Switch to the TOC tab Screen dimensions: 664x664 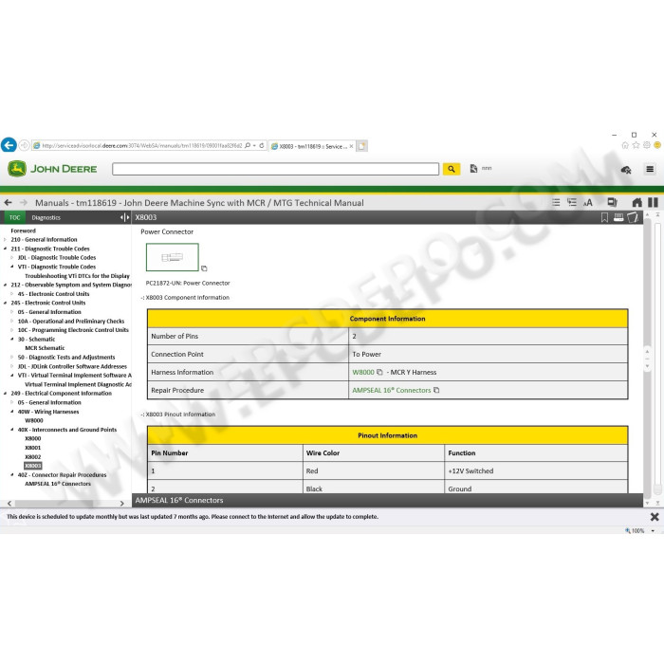point(15,217)
